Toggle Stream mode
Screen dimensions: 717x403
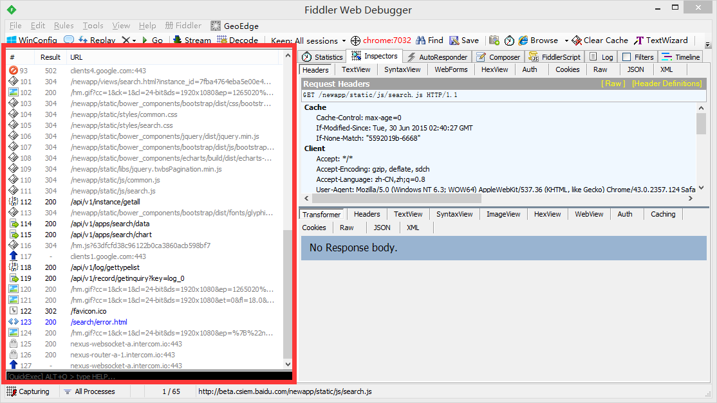pyautogui.click(x=192, y=40)
